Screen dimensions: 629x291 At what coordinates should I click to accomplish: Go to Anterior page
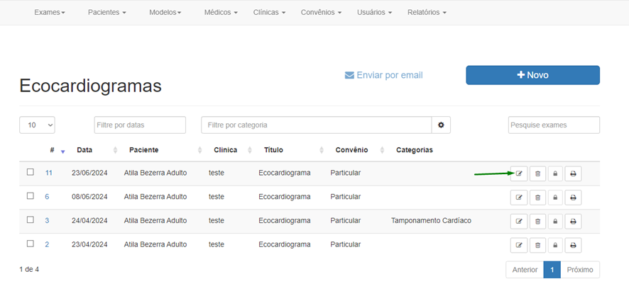(x=525, y=270)
